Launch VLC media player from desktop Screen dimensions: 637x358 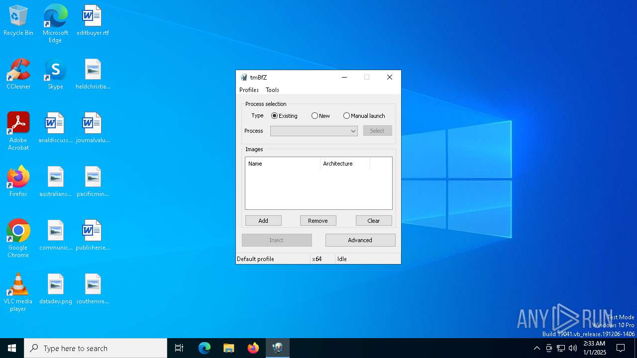(18, 293)
